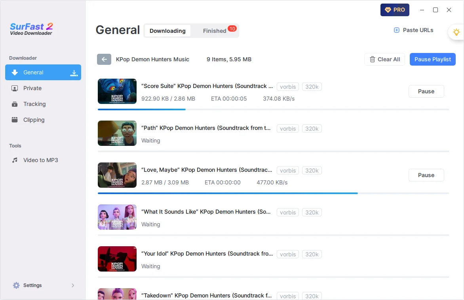
Task: Pause the "Score Suite" download
Action: [426, 91]
